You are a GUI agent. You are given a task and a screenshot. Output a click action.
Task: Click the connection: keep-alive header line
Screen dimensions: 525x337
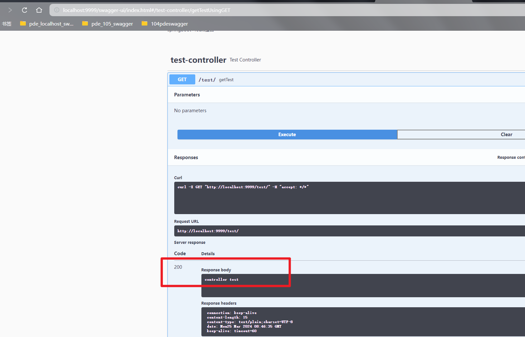232,313
